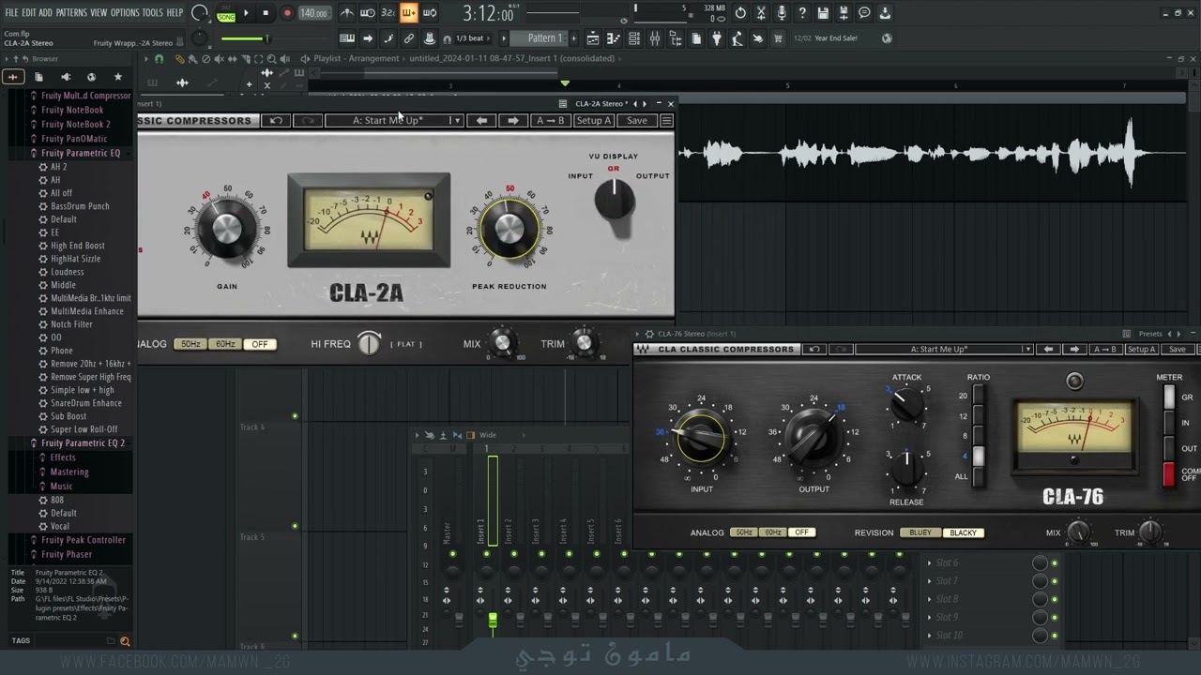Set CLA-2A analog to 60Hz
Viewport: 1201px width, 675px height.
tap(225, 344)
